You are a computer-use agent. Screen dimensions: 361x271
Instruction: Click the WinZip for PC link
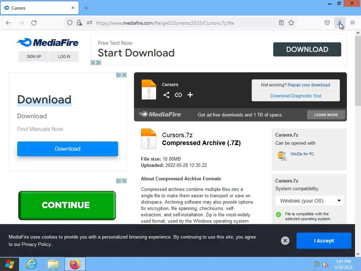(x=302, y=154)
